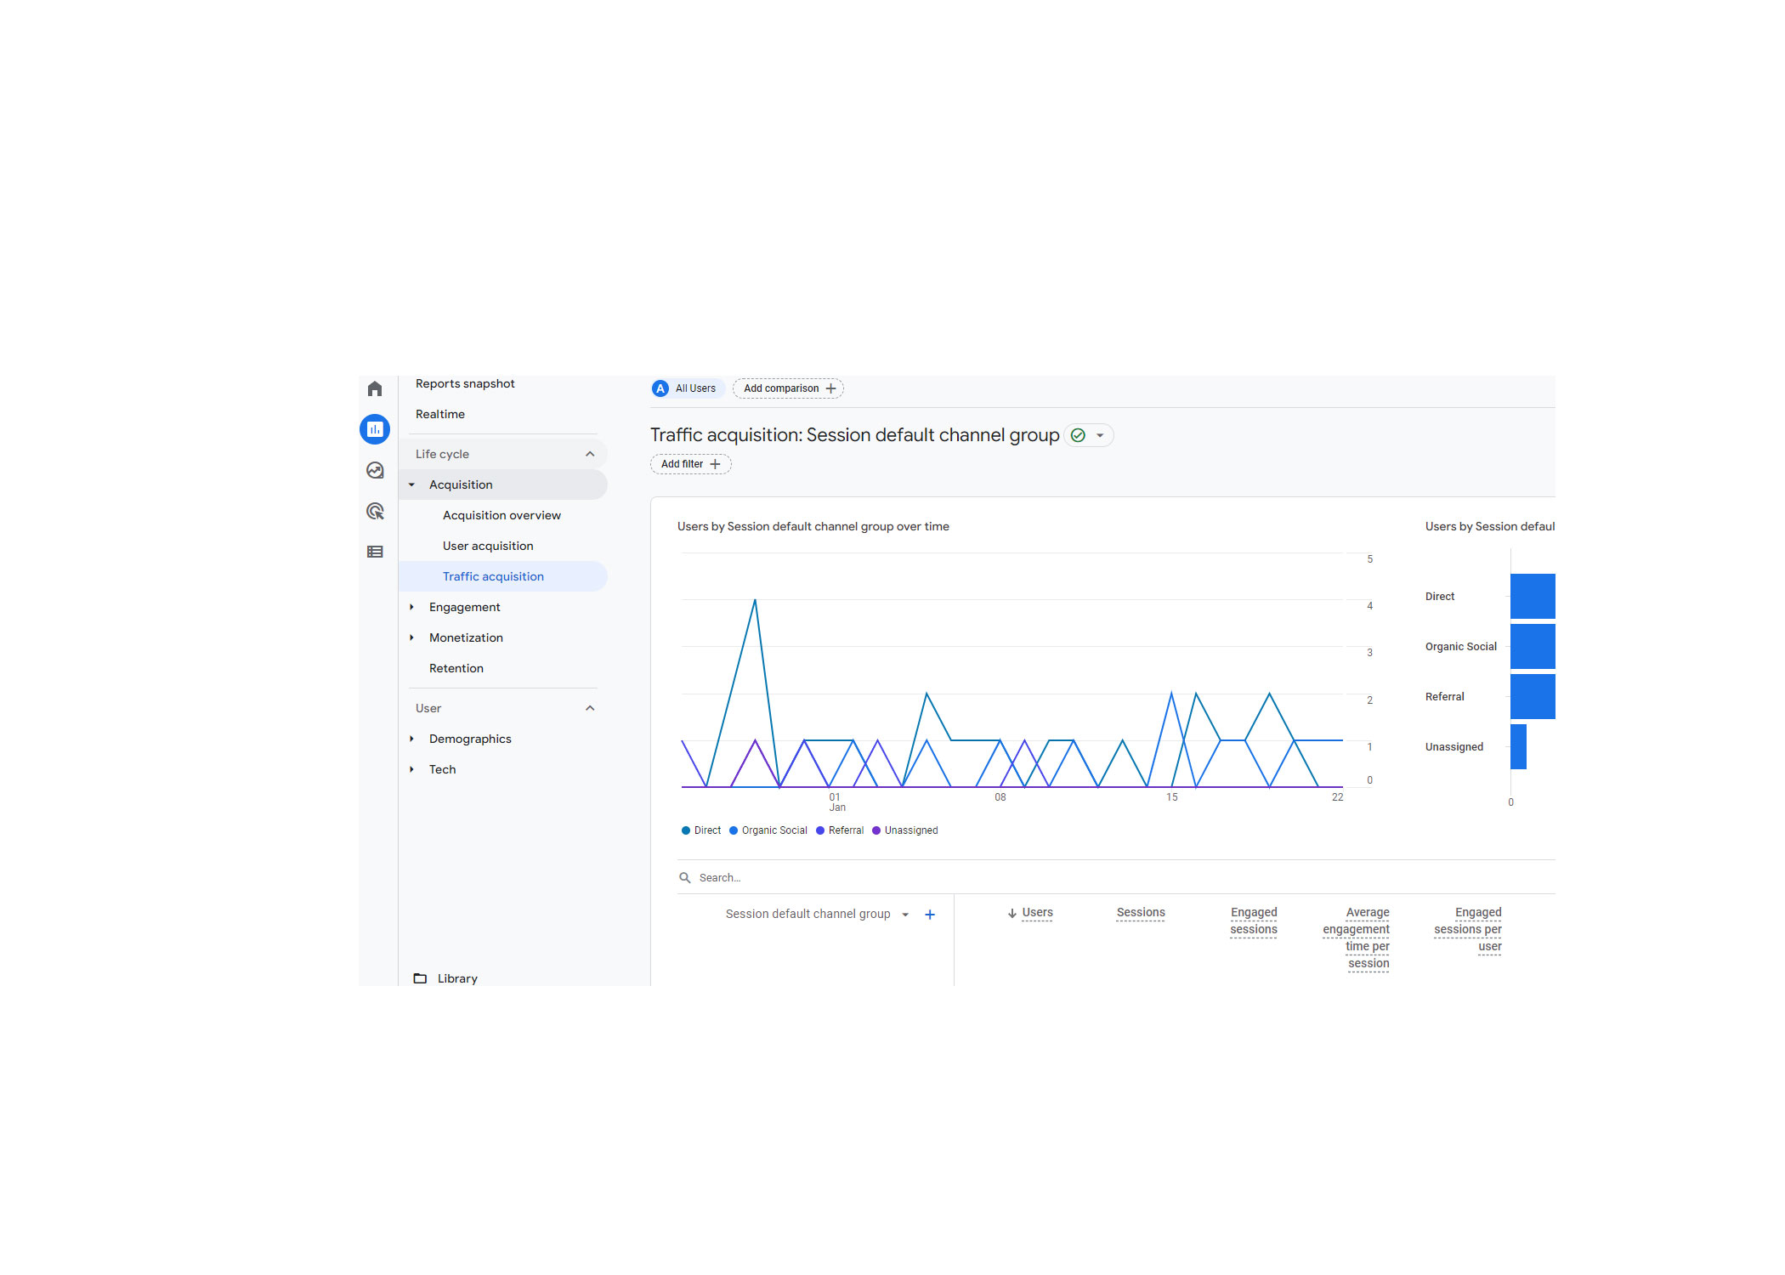This screenshot has width=1785, height=1275.
Task: Click the Library folder icon
Action: [420, 978]
